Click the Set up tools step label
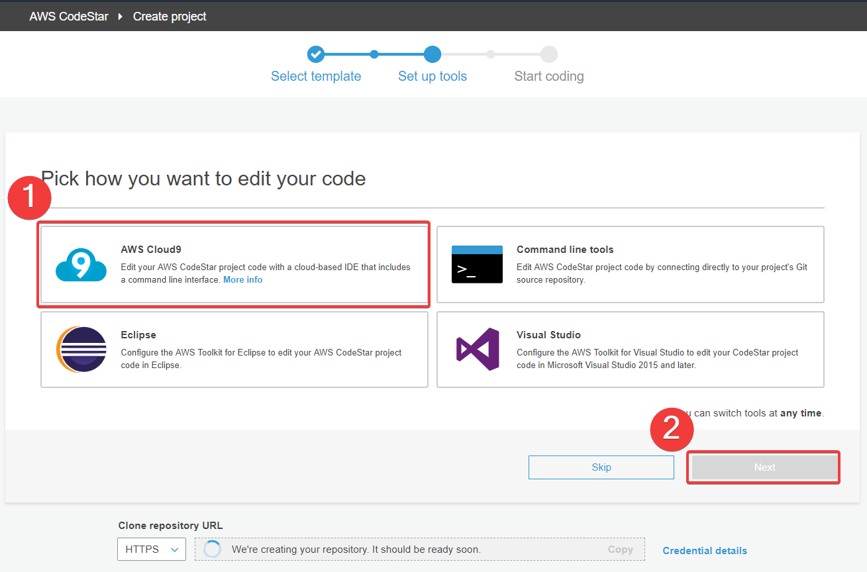867x572 pixels. [x=433, y=76]
